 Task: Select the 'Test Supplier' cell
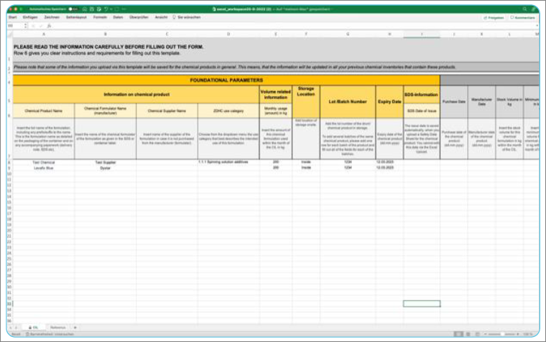pos(105,162)
